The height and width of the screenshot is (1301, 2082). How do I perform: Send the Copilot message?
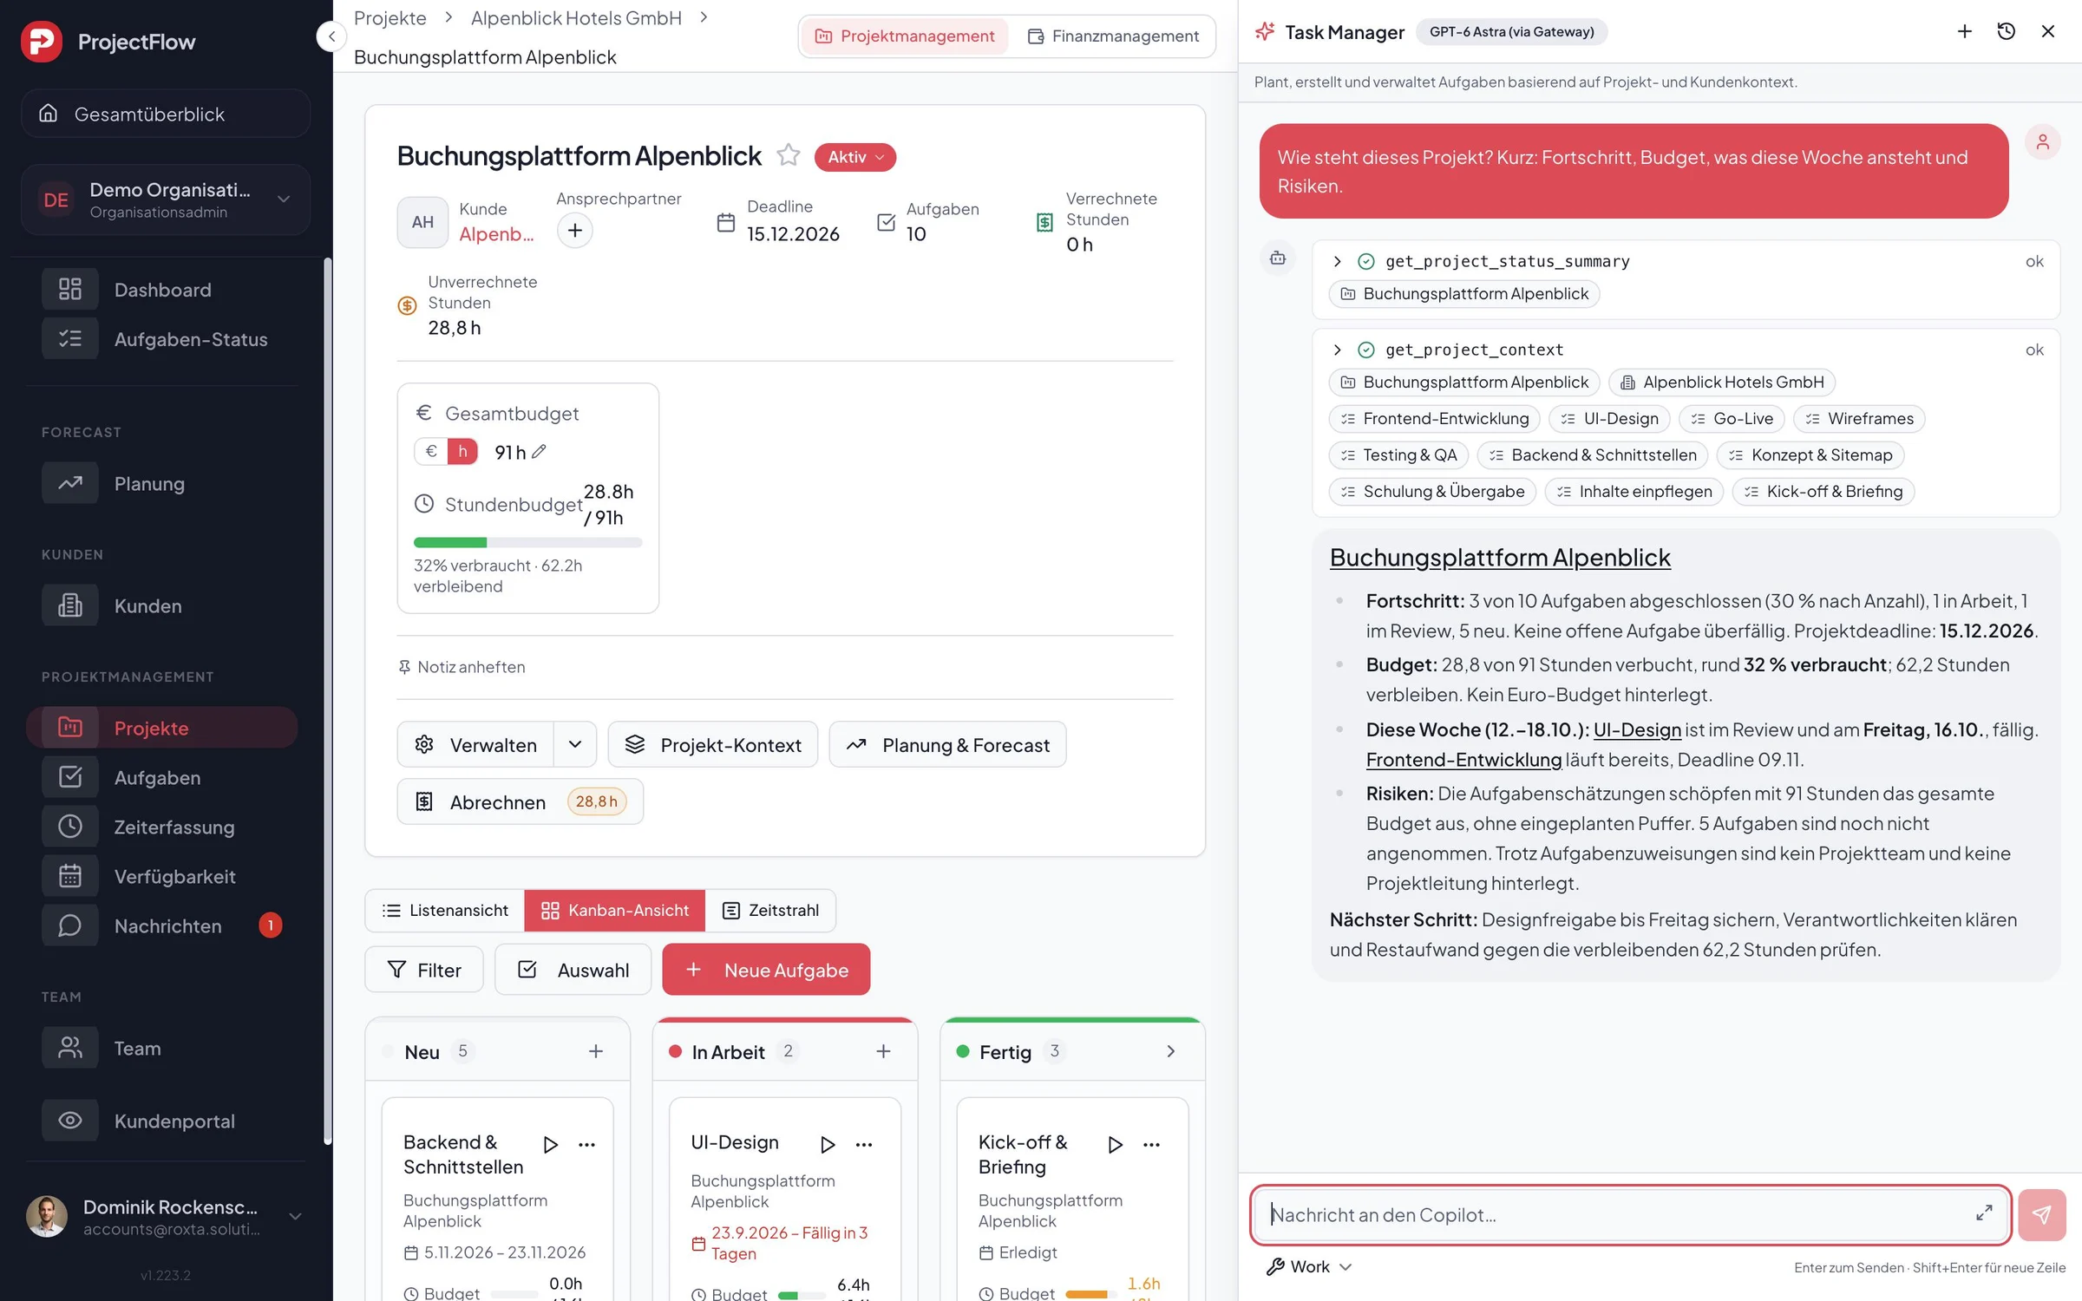2042,1214
